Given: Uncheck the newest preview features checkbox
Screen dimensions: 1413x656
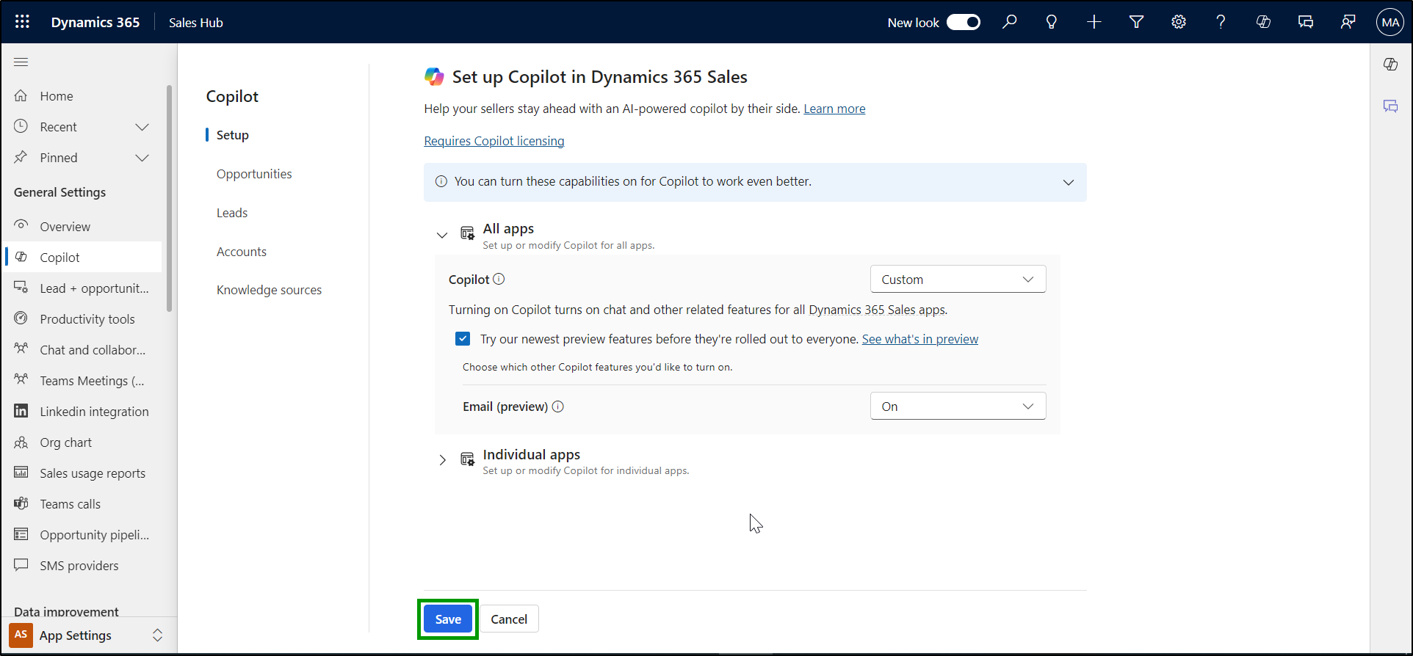Looking at the screenshot, I should tap(463, 338).
